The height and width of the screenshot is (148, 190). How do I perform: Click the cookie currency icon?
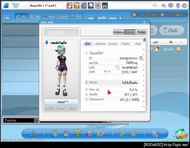click(x=162, y=15)
